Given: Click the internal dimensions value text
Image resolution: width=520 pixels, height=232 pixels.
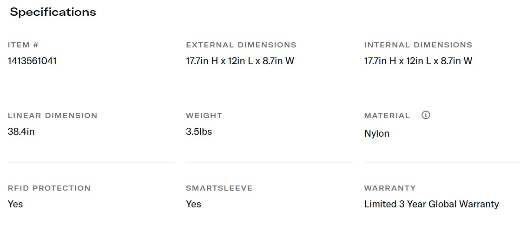Looking at the screenshot, I should click(418, 61).
